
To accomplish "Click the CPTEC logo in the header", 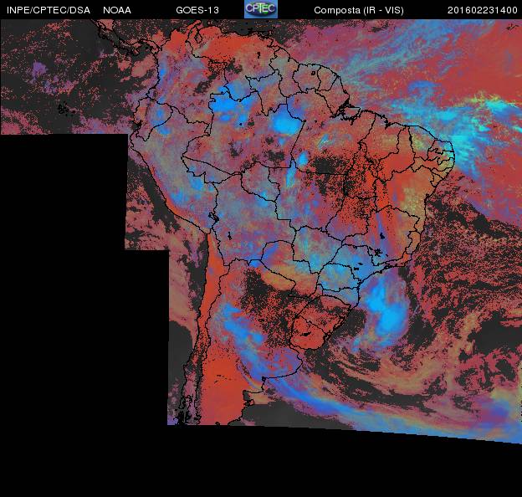I will click(x=261, y=9).
